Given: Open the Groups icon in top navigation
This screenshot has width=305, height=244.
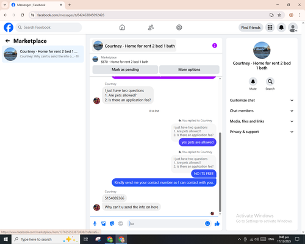Looking at the screenshot, I should [x=179, y=27].
